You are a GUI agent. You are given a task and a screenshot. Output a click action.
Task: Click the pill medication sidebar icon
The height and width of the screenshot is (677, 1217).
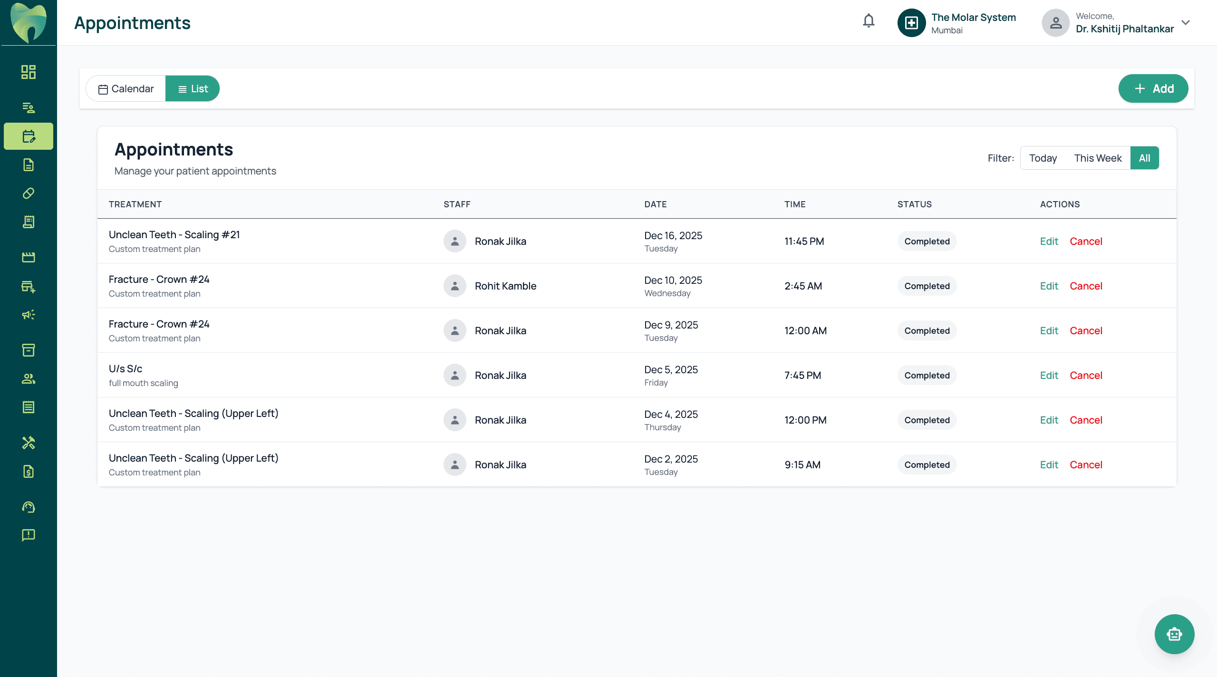pos(29,193)
